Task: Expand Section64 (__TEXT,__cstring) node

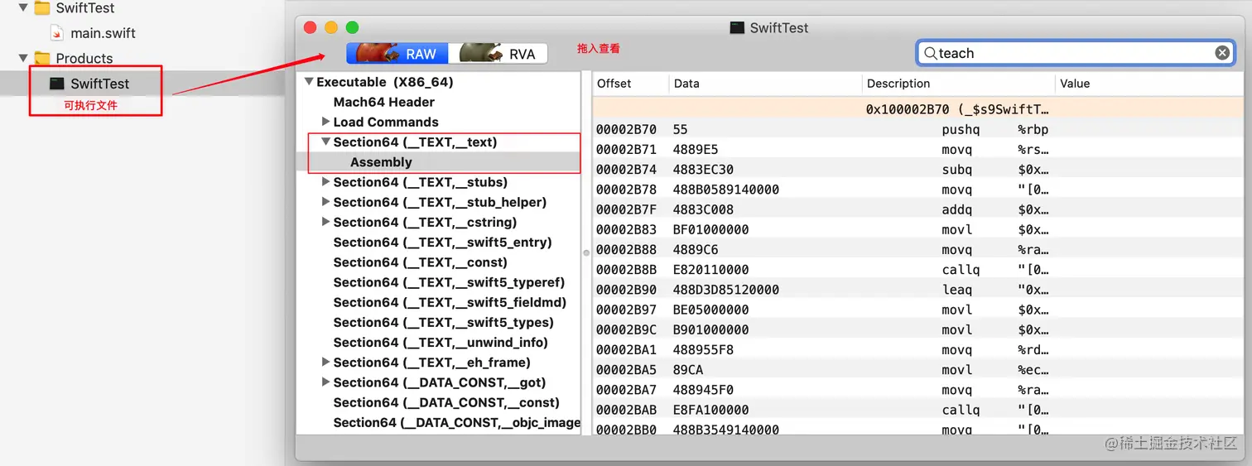Action: [325, 222]
